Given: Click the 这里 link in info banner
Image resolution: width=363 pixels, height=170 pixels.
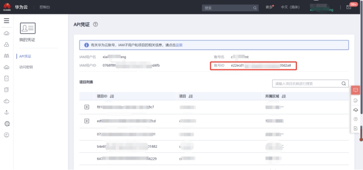Looking at the screenshot, I should coord(179,45).
